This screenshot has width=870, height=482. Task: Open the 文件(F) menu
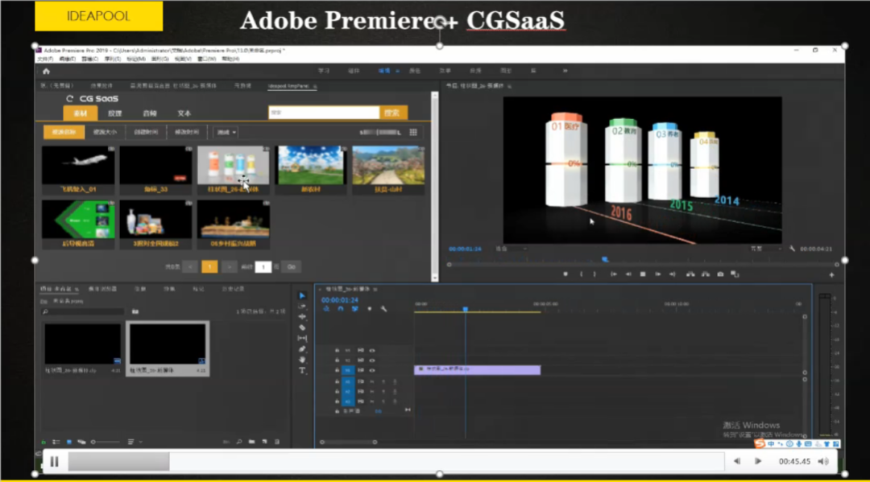coord(45,59)
